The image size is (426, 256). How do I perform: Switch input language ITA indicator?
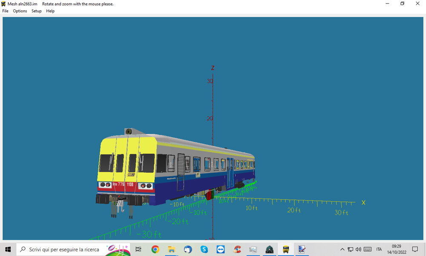379,249
